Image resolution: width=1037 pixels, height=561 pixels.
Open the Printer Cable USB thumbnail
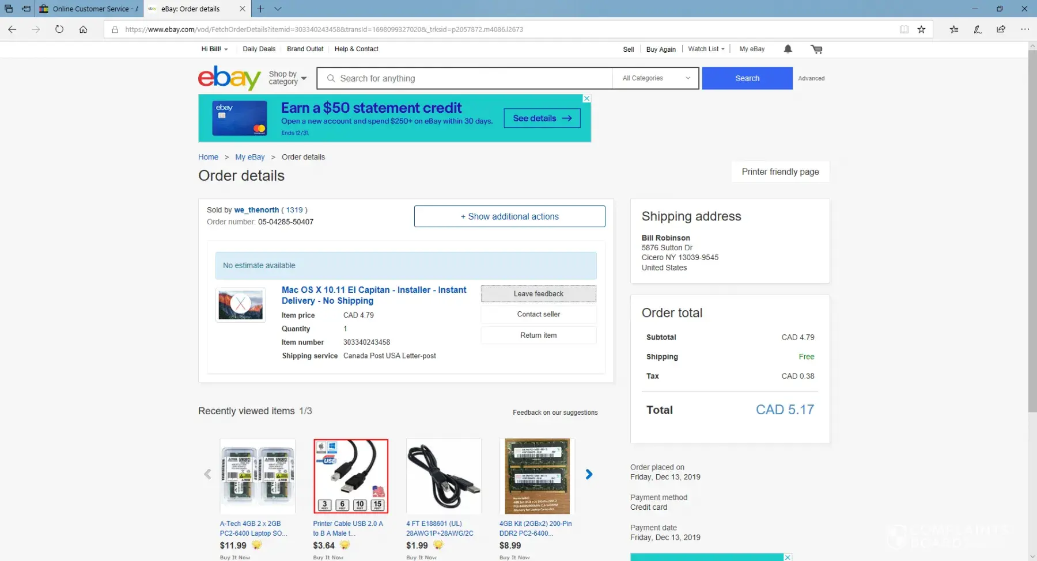[x=351, y=476]
